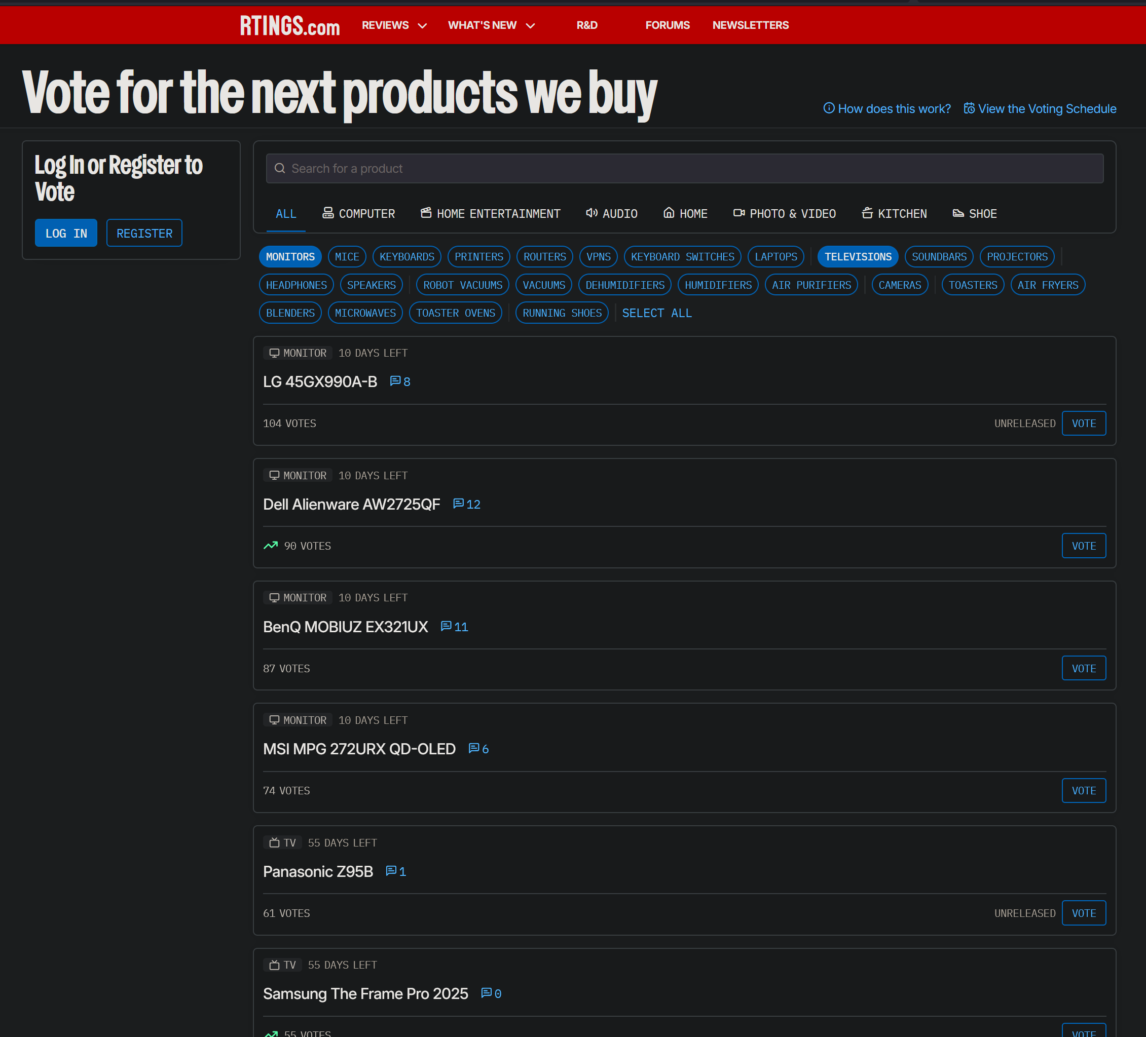Expand the REVIEWS dropdown menu

pos(393,25)
